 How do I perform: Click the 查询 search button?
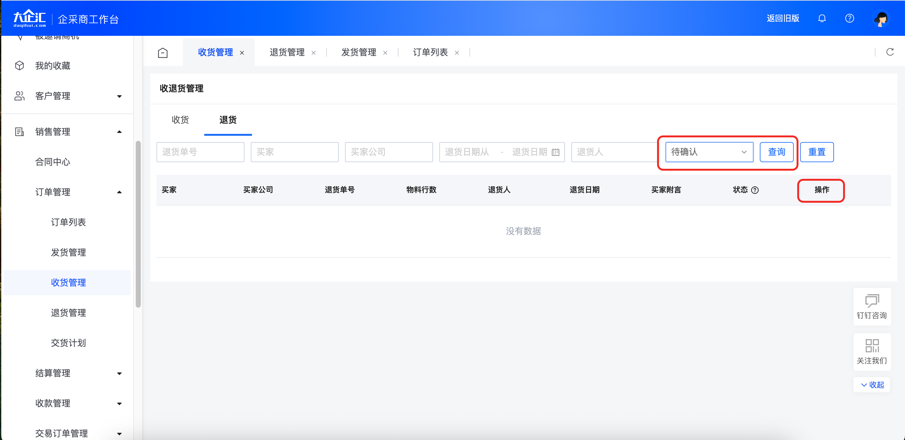click(776, 152)
